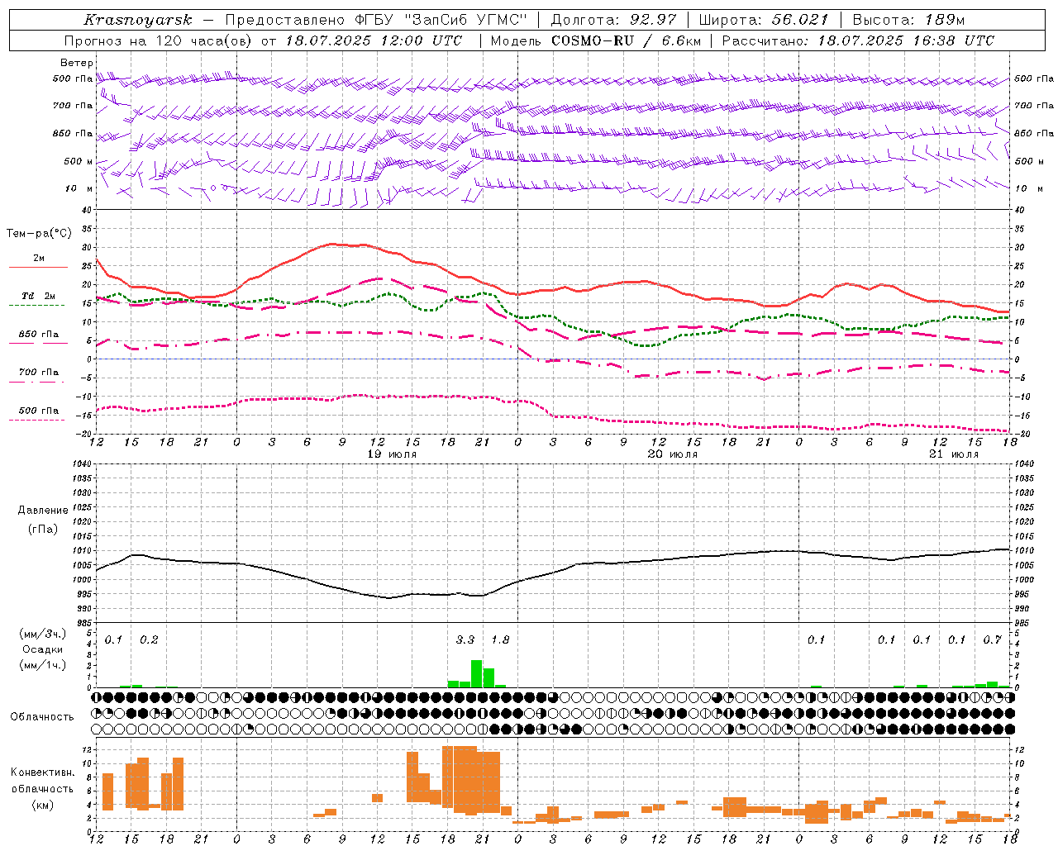Click the "(мм/1ч.)" hourly precipitation unit label
The height and width of the screenshot is (846, 1058).
point(43,665)
